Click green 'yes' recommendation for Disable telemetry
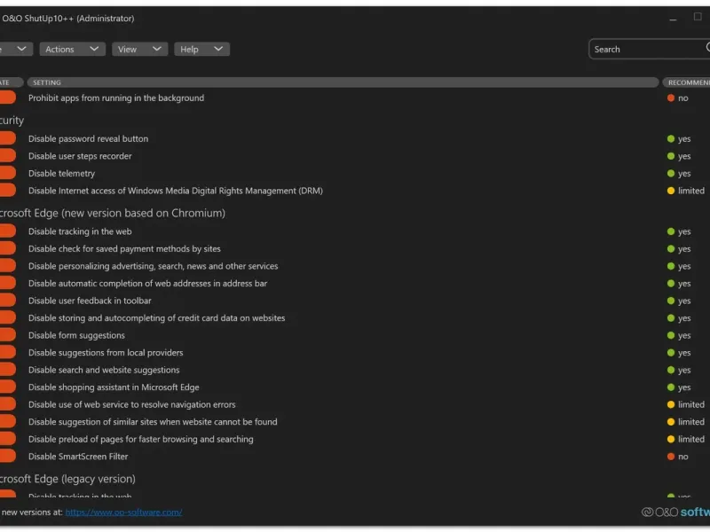This screenshot has width=710, height=532. (679, 173)
